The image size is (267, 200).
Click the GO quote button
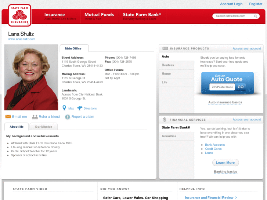241,87
